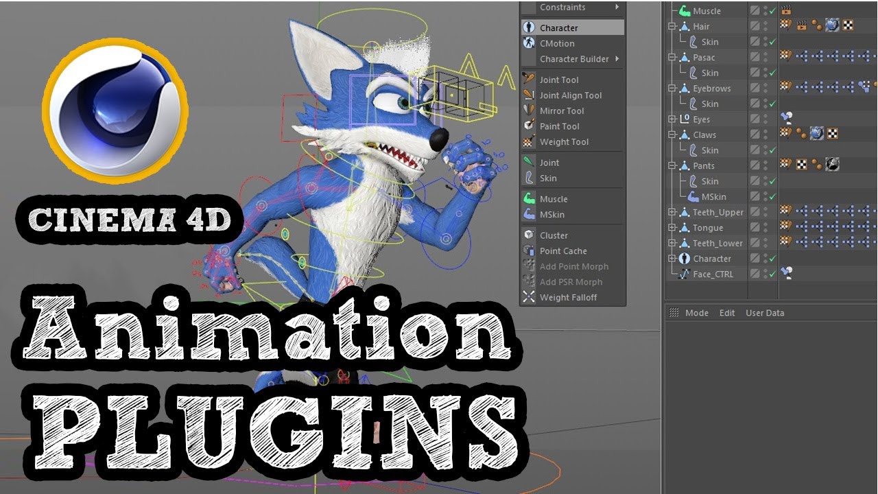Click the clapperboard tag on the Muscle row
Viewport: 878px width, 494px height.
787,10
